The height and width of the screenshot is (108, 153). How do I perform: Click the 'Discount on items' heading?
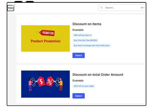click(87, 24)
